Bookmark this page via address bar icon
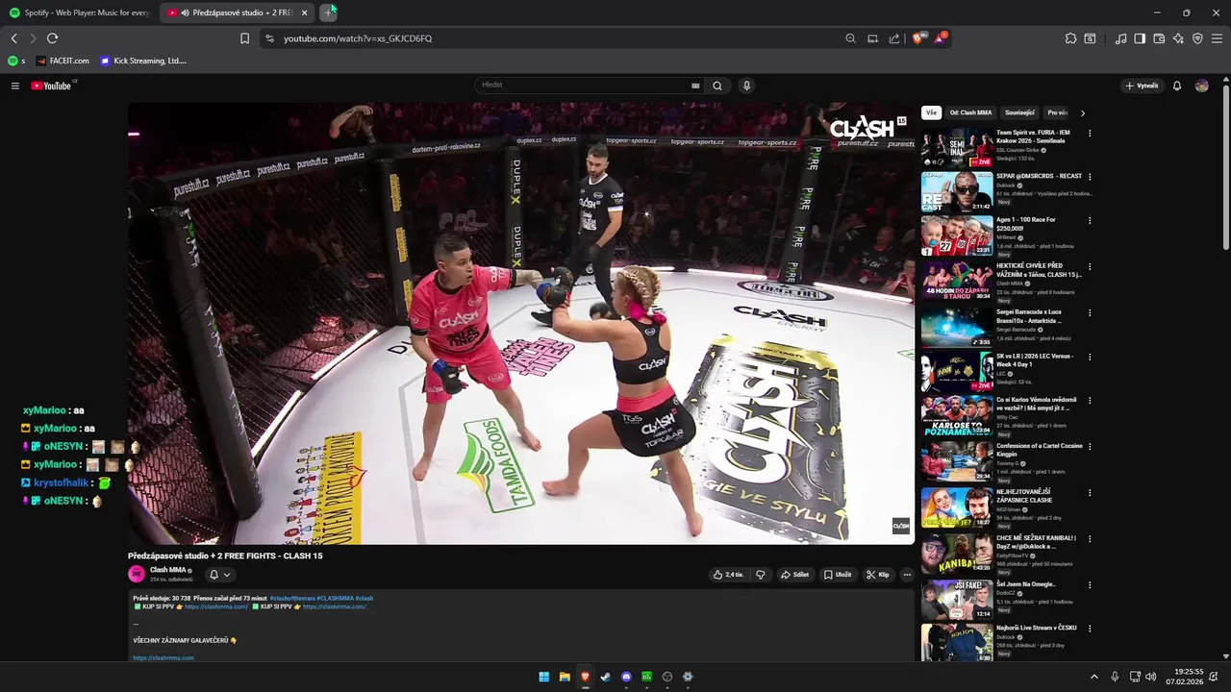Viewport: 1231px width, 692px height. [x=244, y=38]
